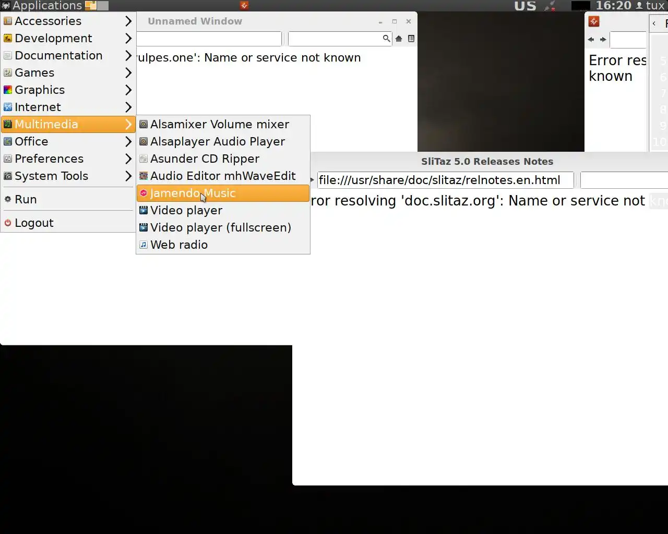Viewport: 668px width, 534px height.
Task: Focus the search field in SliTaz Releases Notes window
Action: [x=624, y=180]
